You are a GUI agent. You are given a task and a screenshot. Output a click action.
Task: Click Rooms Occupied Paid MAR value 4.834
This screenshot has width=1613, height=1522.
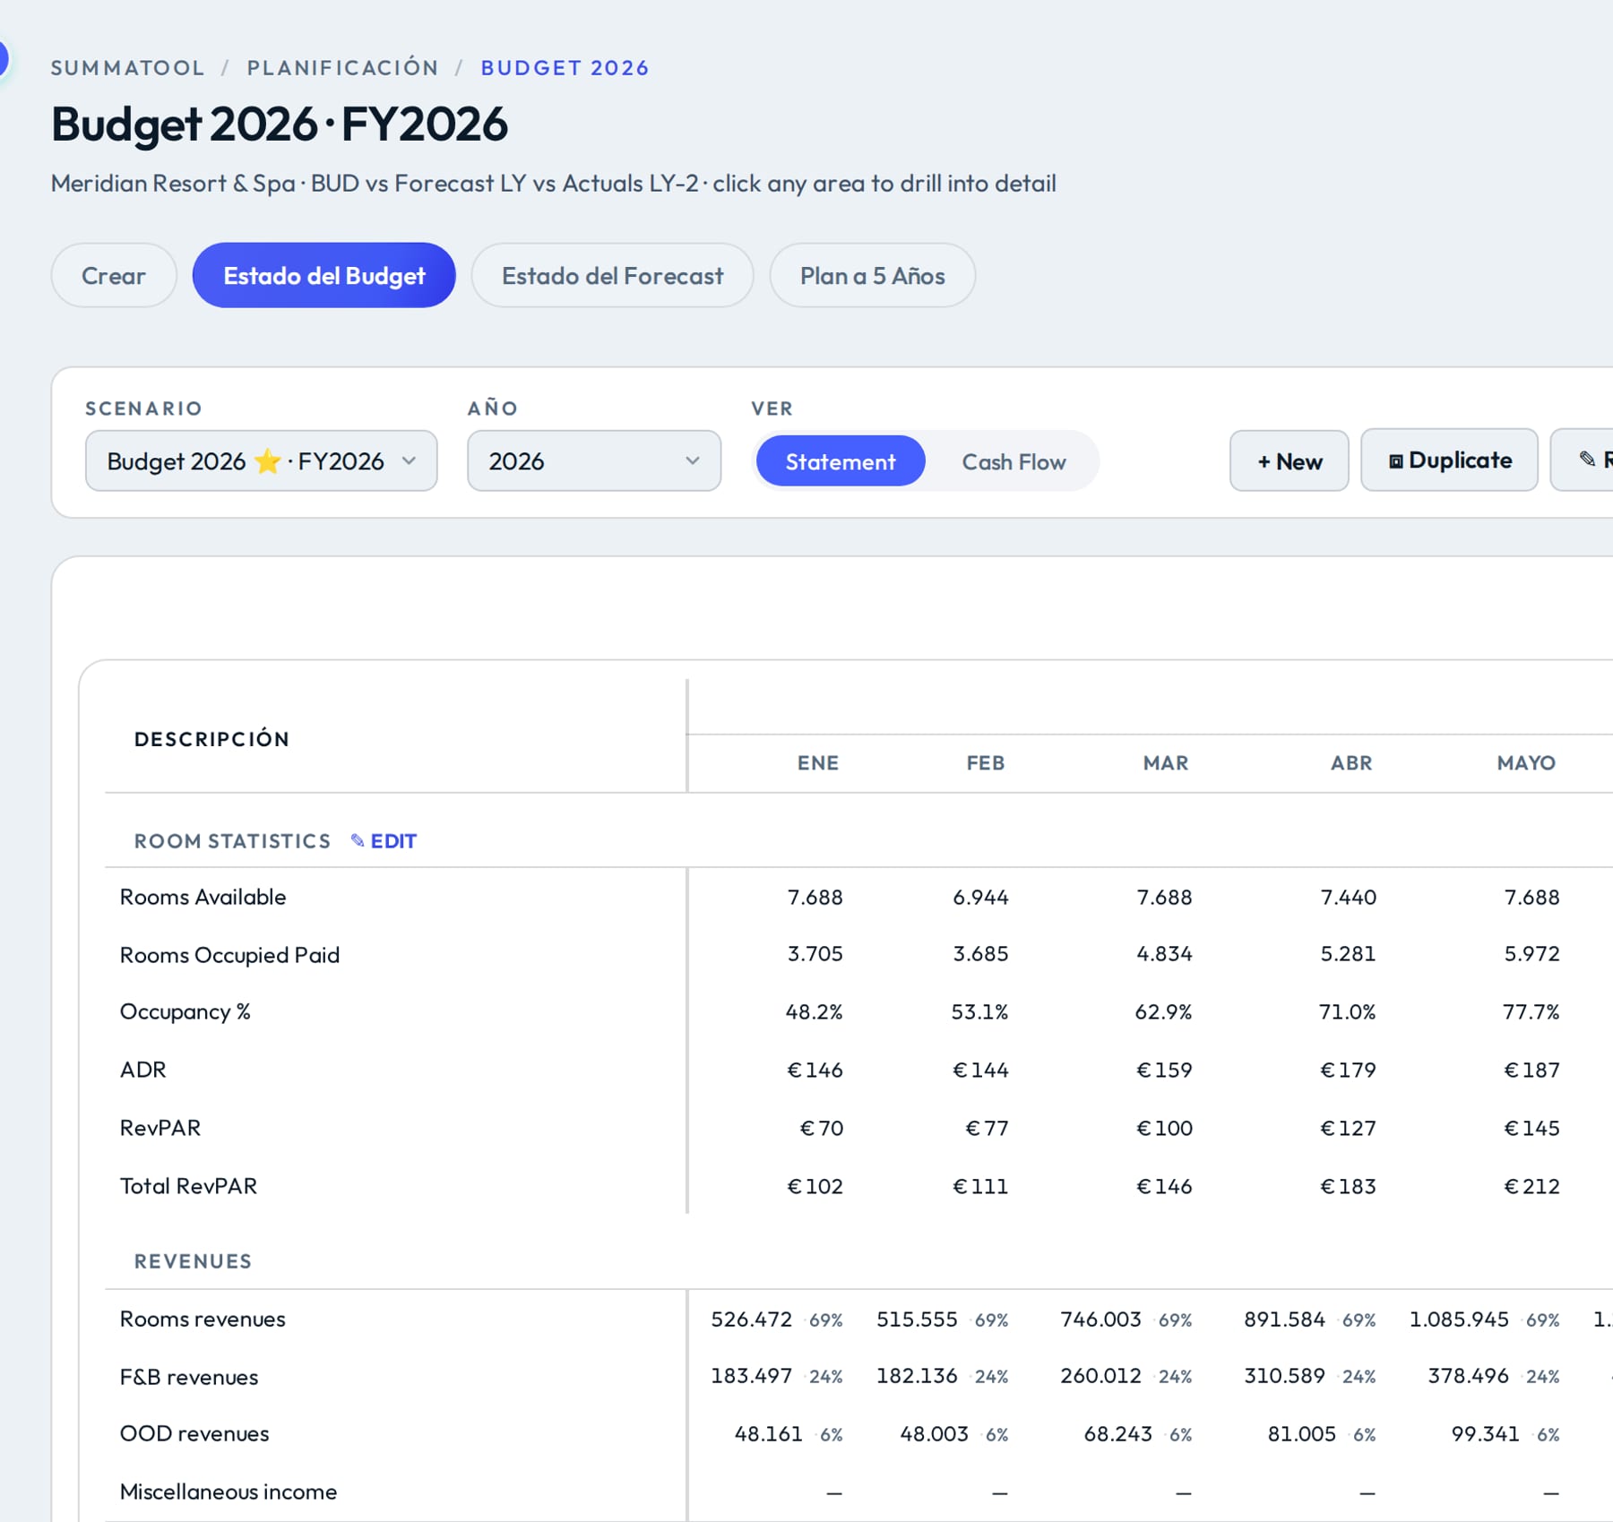click(1164, 953)
